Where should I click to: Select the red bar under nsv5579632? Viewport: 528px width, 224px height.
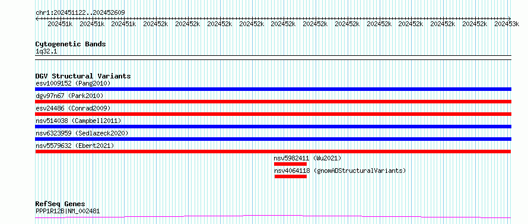pyautogui.click(x=273, y=152)
